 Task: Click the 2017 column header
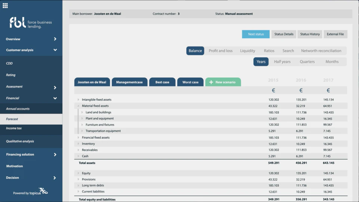[328, 80]
